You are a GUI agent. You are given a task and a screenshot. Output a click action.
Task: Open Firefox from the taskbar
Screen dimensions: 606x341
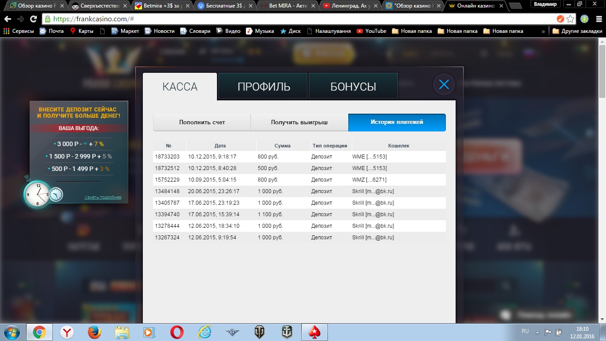click(94, 332)
